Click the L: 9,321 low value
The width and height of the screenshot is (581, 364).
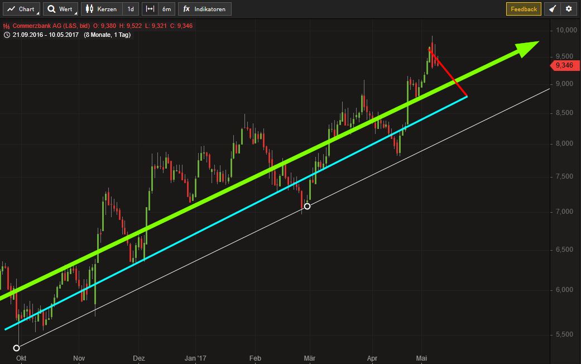pyautogui.click(x=156, y=26)
